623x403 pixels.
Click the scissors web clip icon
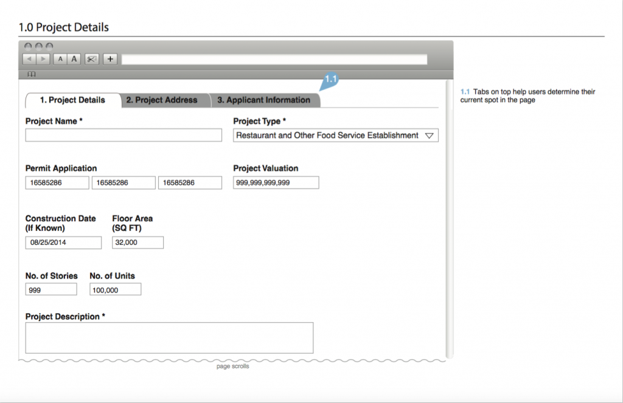tap(92, 59)
